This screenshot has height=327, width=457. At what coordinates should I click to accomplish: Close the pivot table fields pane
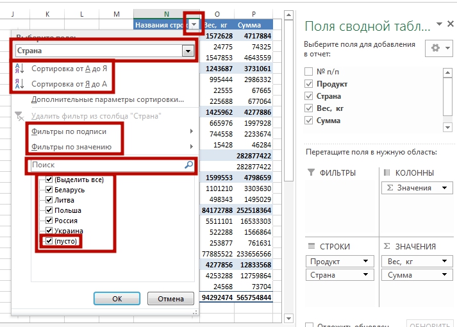click(451, 24)
